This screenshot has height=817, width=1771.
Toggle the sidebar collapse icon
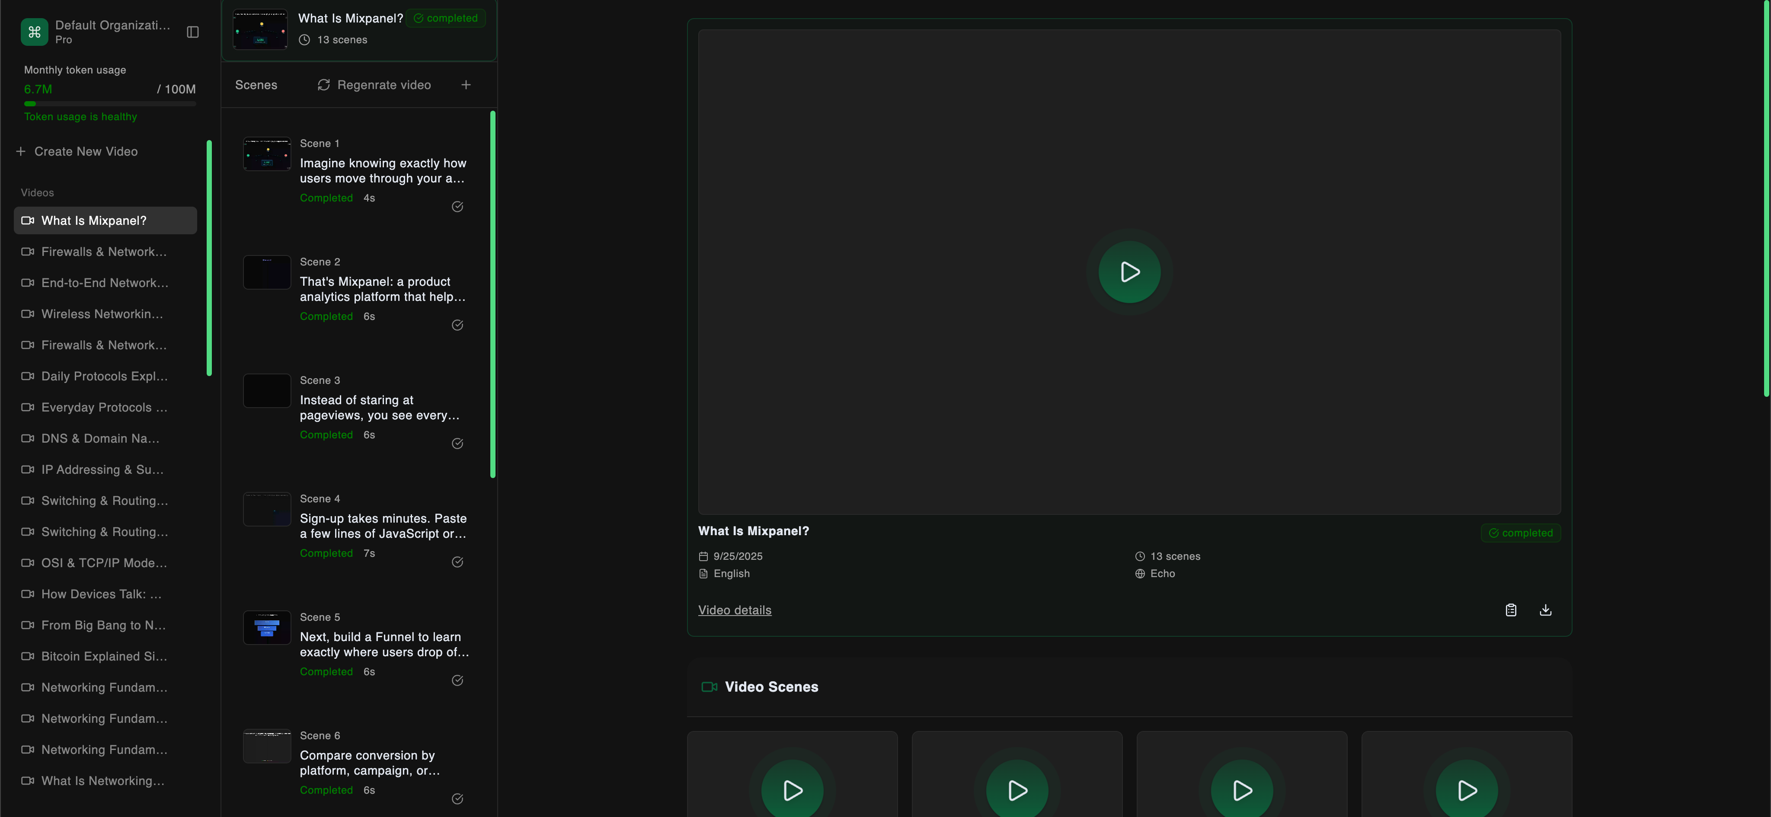click(192, 32)
